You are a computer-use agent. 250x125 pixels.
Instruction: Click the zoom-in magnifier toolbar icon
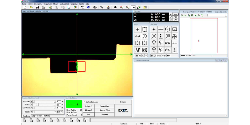pos(121,7)
